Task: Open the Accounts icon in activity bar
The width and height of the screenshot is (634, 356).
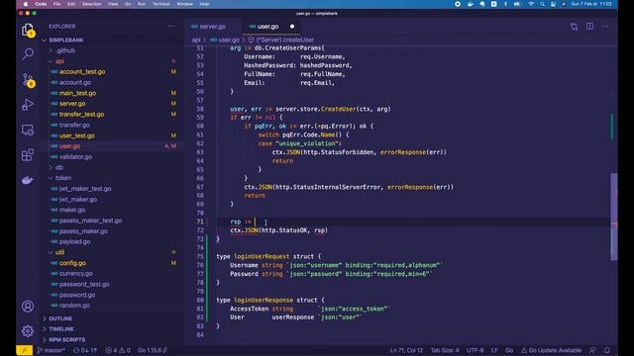Action: (28, 307)
